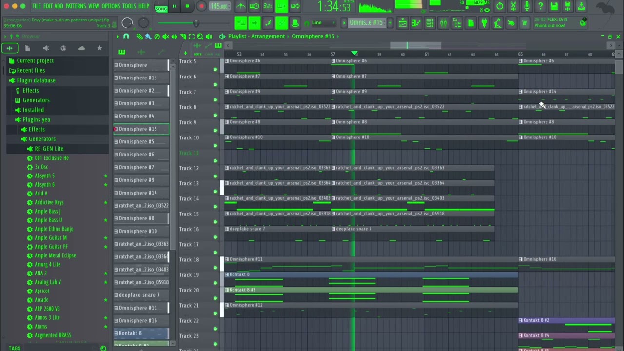Select the Mute tool in the playlist toolbar

166,37
